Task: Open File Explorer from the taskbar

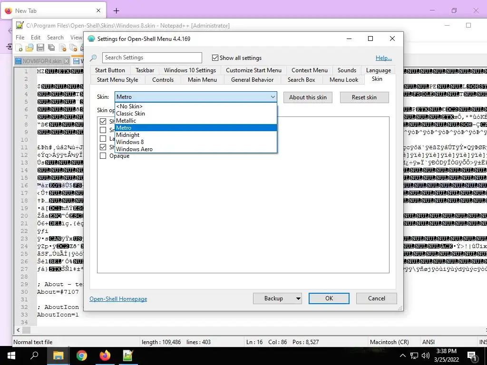Action: (x=58, y=355)
